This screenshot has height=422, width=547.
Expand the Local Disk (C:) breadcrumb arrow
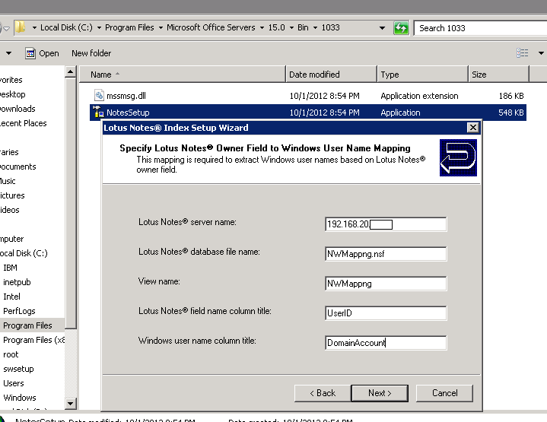point(99,27)
